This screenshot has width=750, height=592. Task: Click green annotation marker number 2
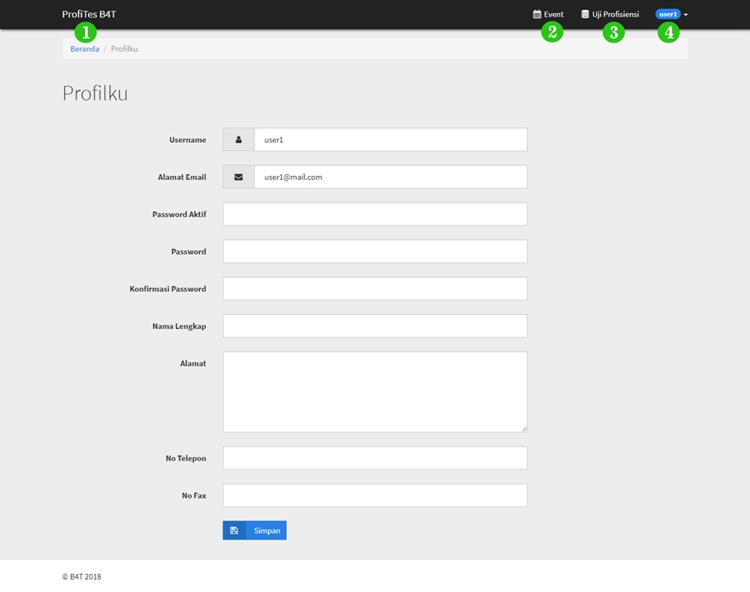click(x=552, y=33)
